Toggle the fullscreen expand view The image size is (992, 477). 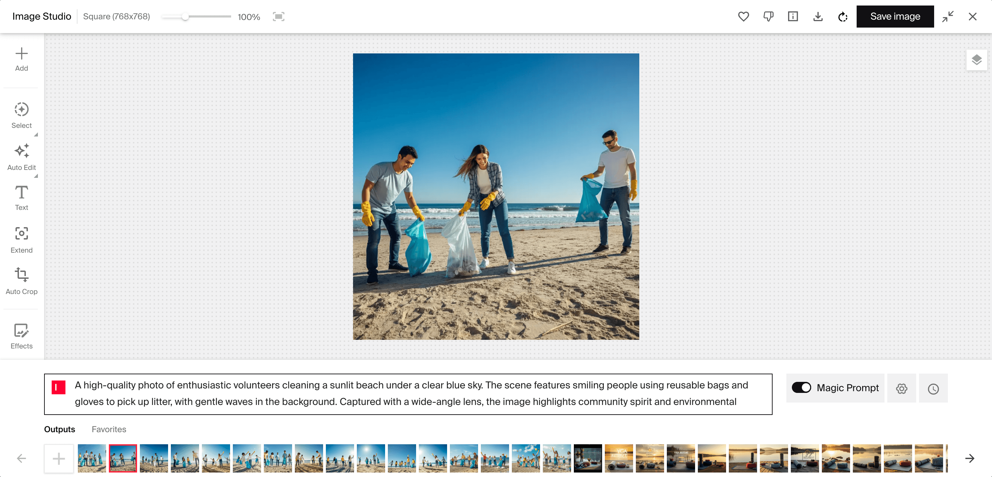(x=948, y=17)
